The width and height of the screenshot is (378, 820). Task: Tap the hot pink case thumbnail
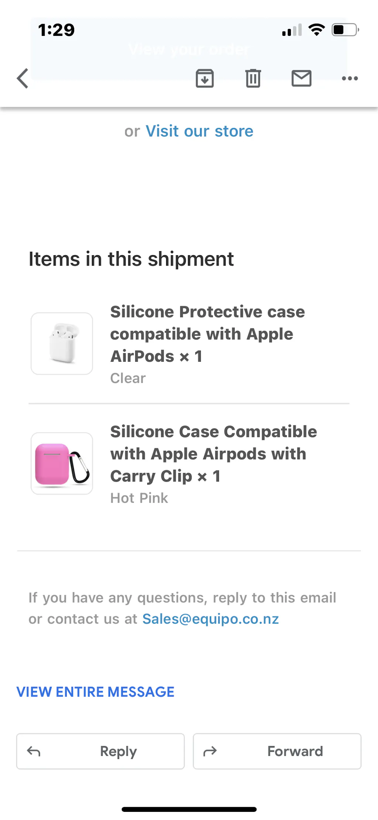(x=62, y=463)
